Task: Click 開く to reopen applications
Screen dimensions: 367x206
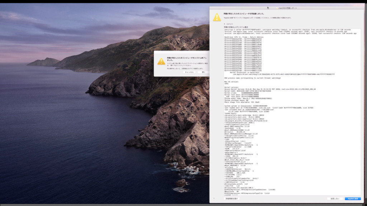Action: pos(203,72)
